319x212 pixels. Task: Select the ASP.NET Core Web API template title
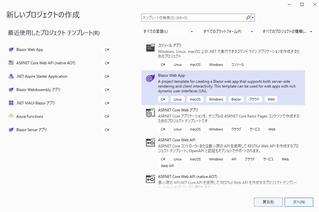click(177, 140)
